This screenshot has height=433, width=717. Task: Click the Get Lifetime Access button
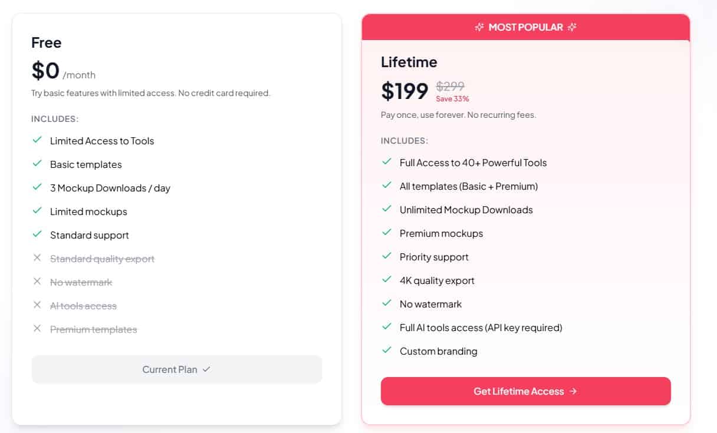point(526,391)
